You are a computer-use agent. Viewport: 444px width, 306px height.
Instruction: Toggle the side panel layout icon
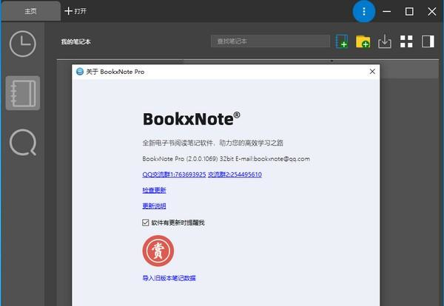click(428, 41)
